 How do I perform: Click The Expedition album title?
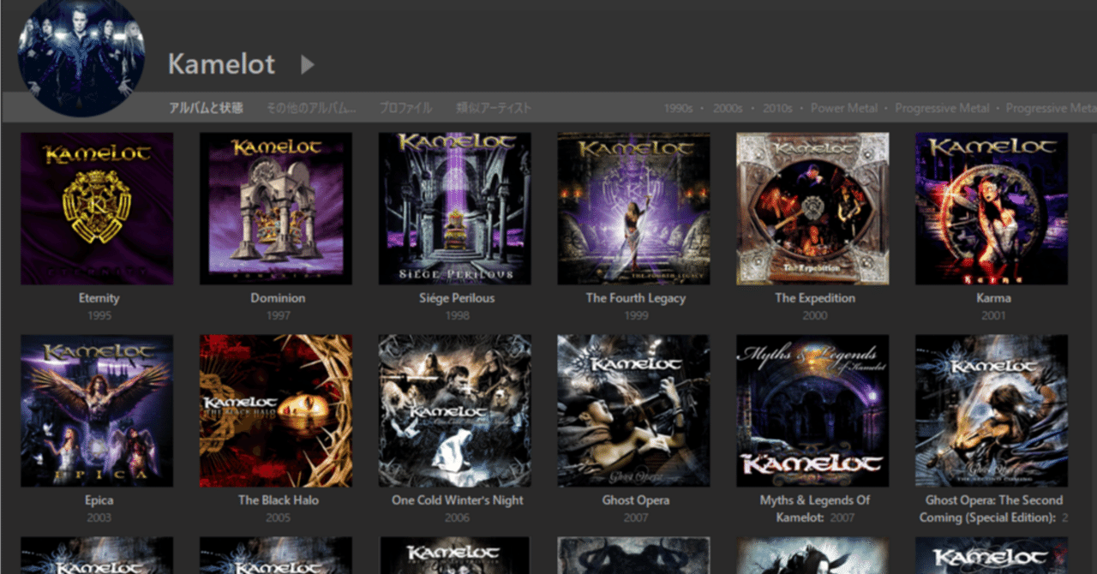pyautogui.click(x=815, y=298)
